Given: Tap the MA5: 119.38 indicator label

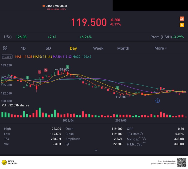Looking at the screenshot, I should 24,57.
